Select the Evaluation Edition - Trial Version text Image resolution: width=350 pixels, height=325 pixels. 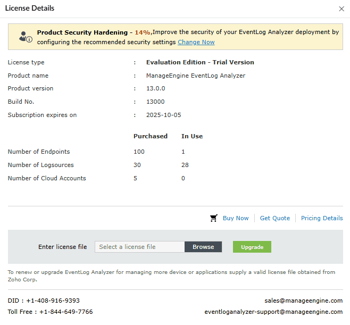point(200,62)
